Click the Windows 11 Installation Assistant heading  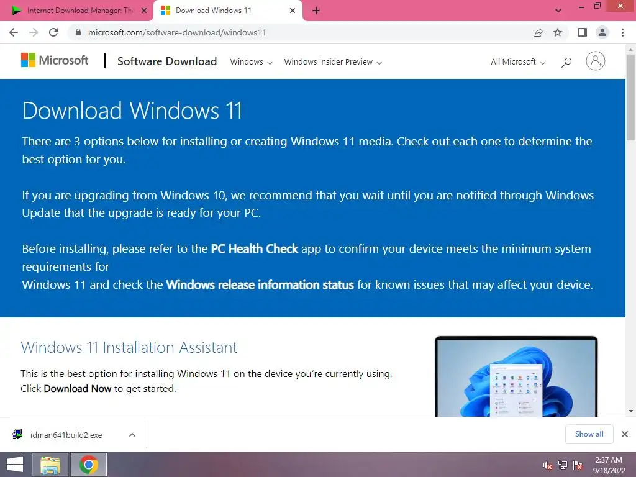129,348
